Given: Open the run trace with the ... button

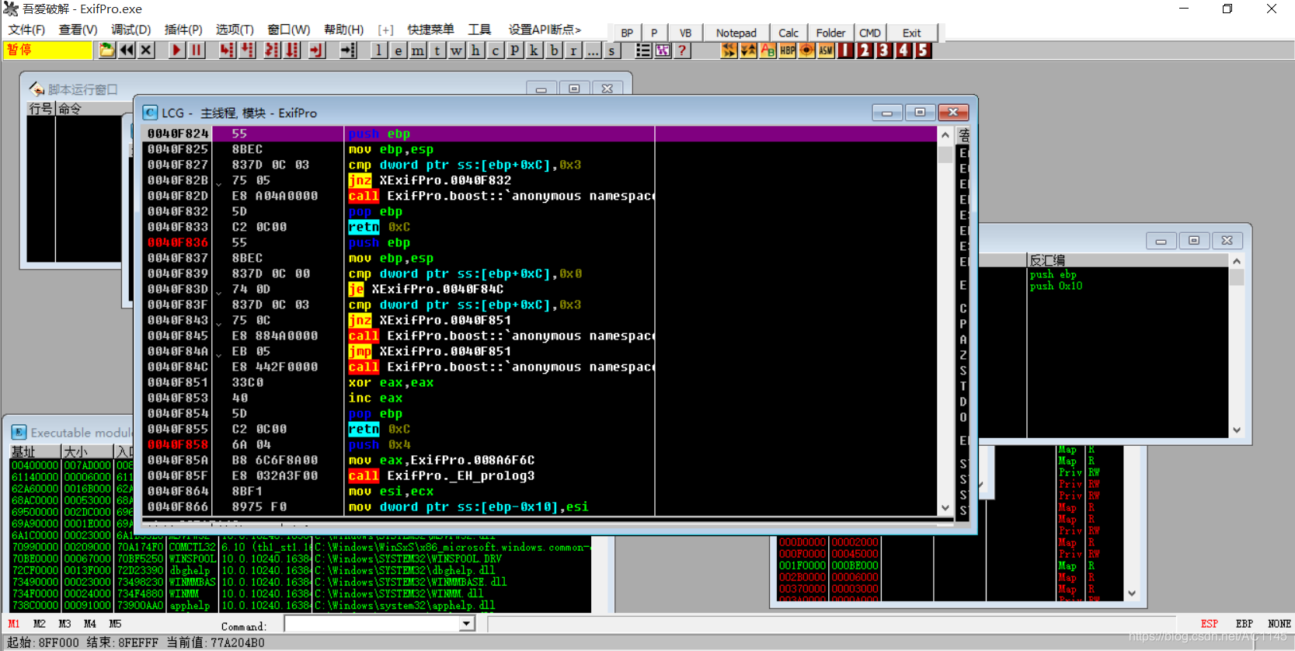Looking at the screenshot, I should pyautogui.click(x=592, y=50).
